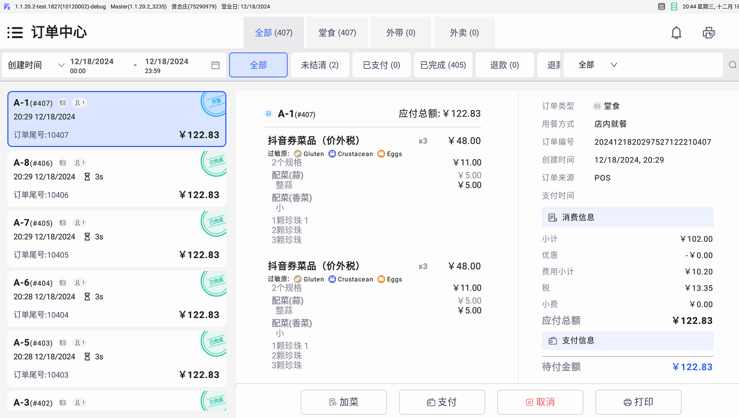Click Gluten allergen icon of second dish
Image resolution: width=739 pixels, height=418 pixels.
pos(298,279)
